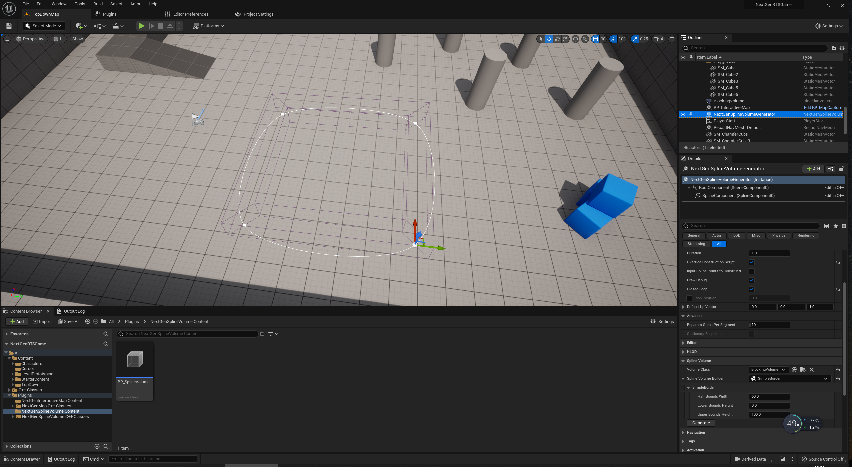Select the translate transform tool in viewport
The image size is (852, 467).
click(x=549, y=39)
